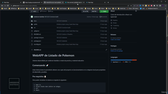Open the Chrome profile avatar
The image size is (168, 94).
tap(163, 6)
